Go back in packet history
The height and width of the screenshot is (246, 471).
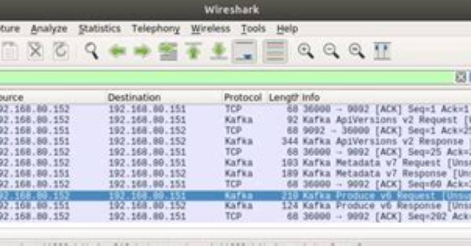point(117,51)
